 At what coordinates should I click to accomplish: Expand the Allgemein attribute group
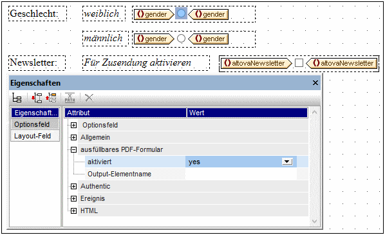tap(73, 138)
